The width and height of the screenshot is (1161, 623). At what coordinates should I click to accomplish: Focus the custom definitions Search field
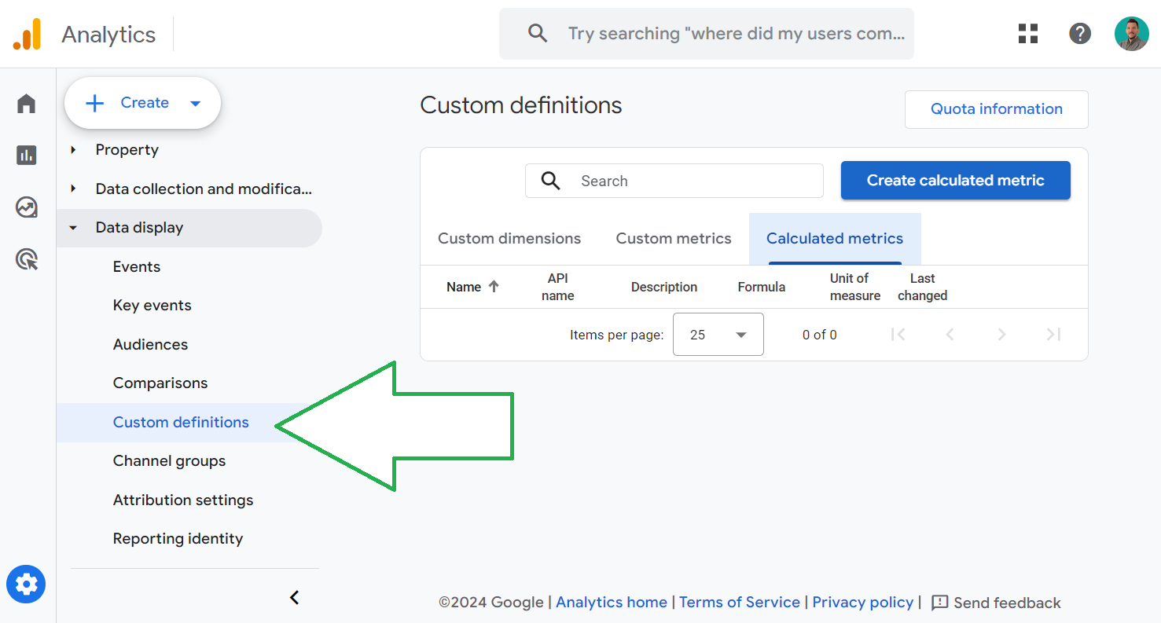click(x=674, y=181)
